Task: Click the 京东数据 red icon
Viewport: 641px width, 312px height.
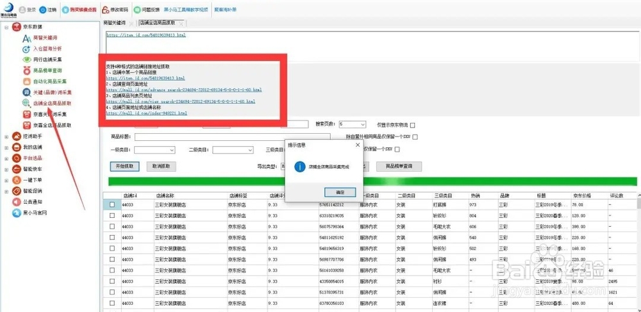Action: (x=17, y=27)
